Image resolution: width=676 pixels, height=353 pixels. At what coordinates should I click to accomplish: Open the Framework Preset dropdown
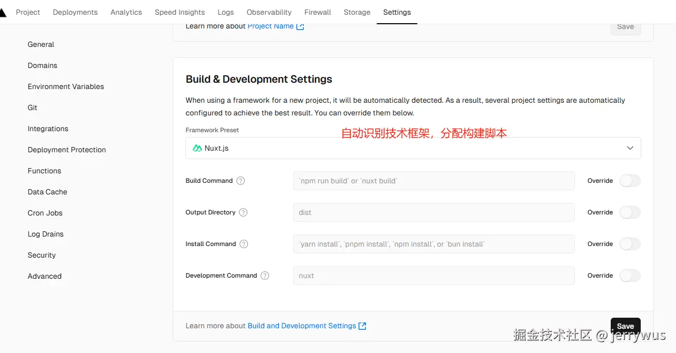click(413, 148)
